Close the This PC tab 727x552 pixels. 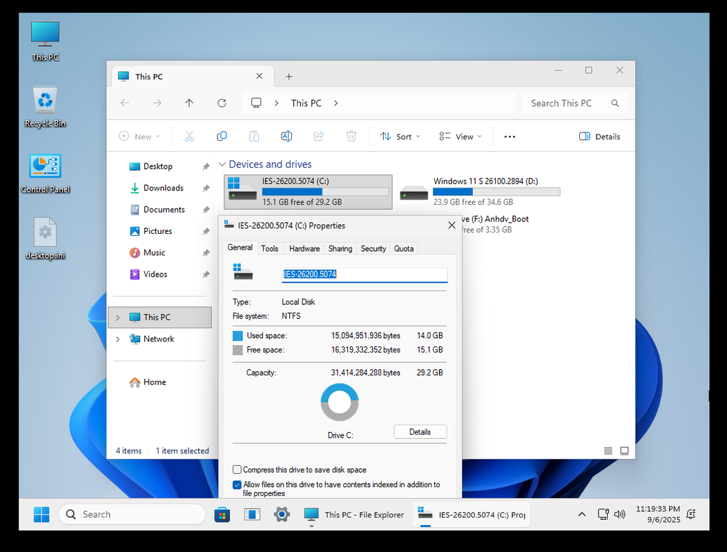(x=259, y=76)
